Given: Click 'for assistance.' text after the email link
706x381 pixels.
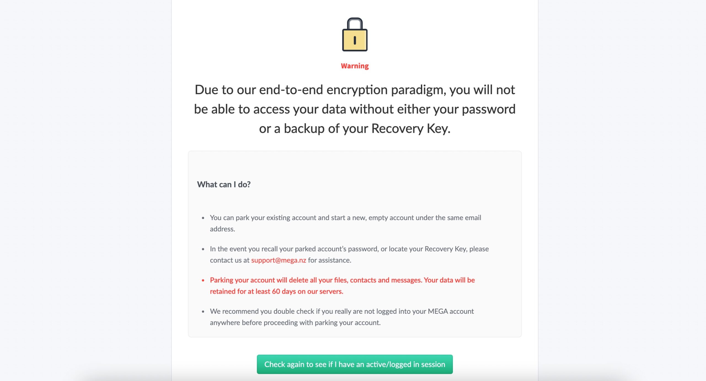Looking at the screenshot, I should point(330,260).
